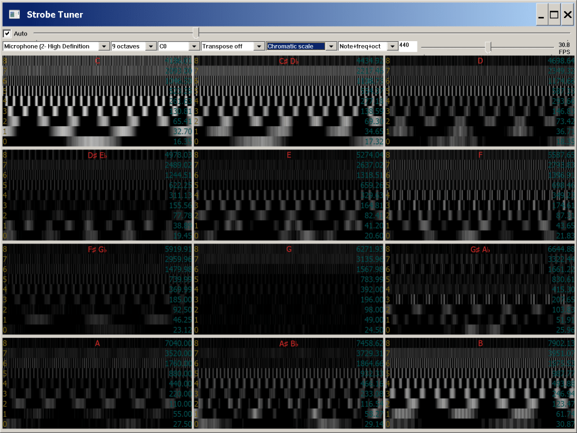The height and width of the screenshot is (433, 577).
Task: Click the Strobe Tuner title bar icon
Action: coord(15,15)
